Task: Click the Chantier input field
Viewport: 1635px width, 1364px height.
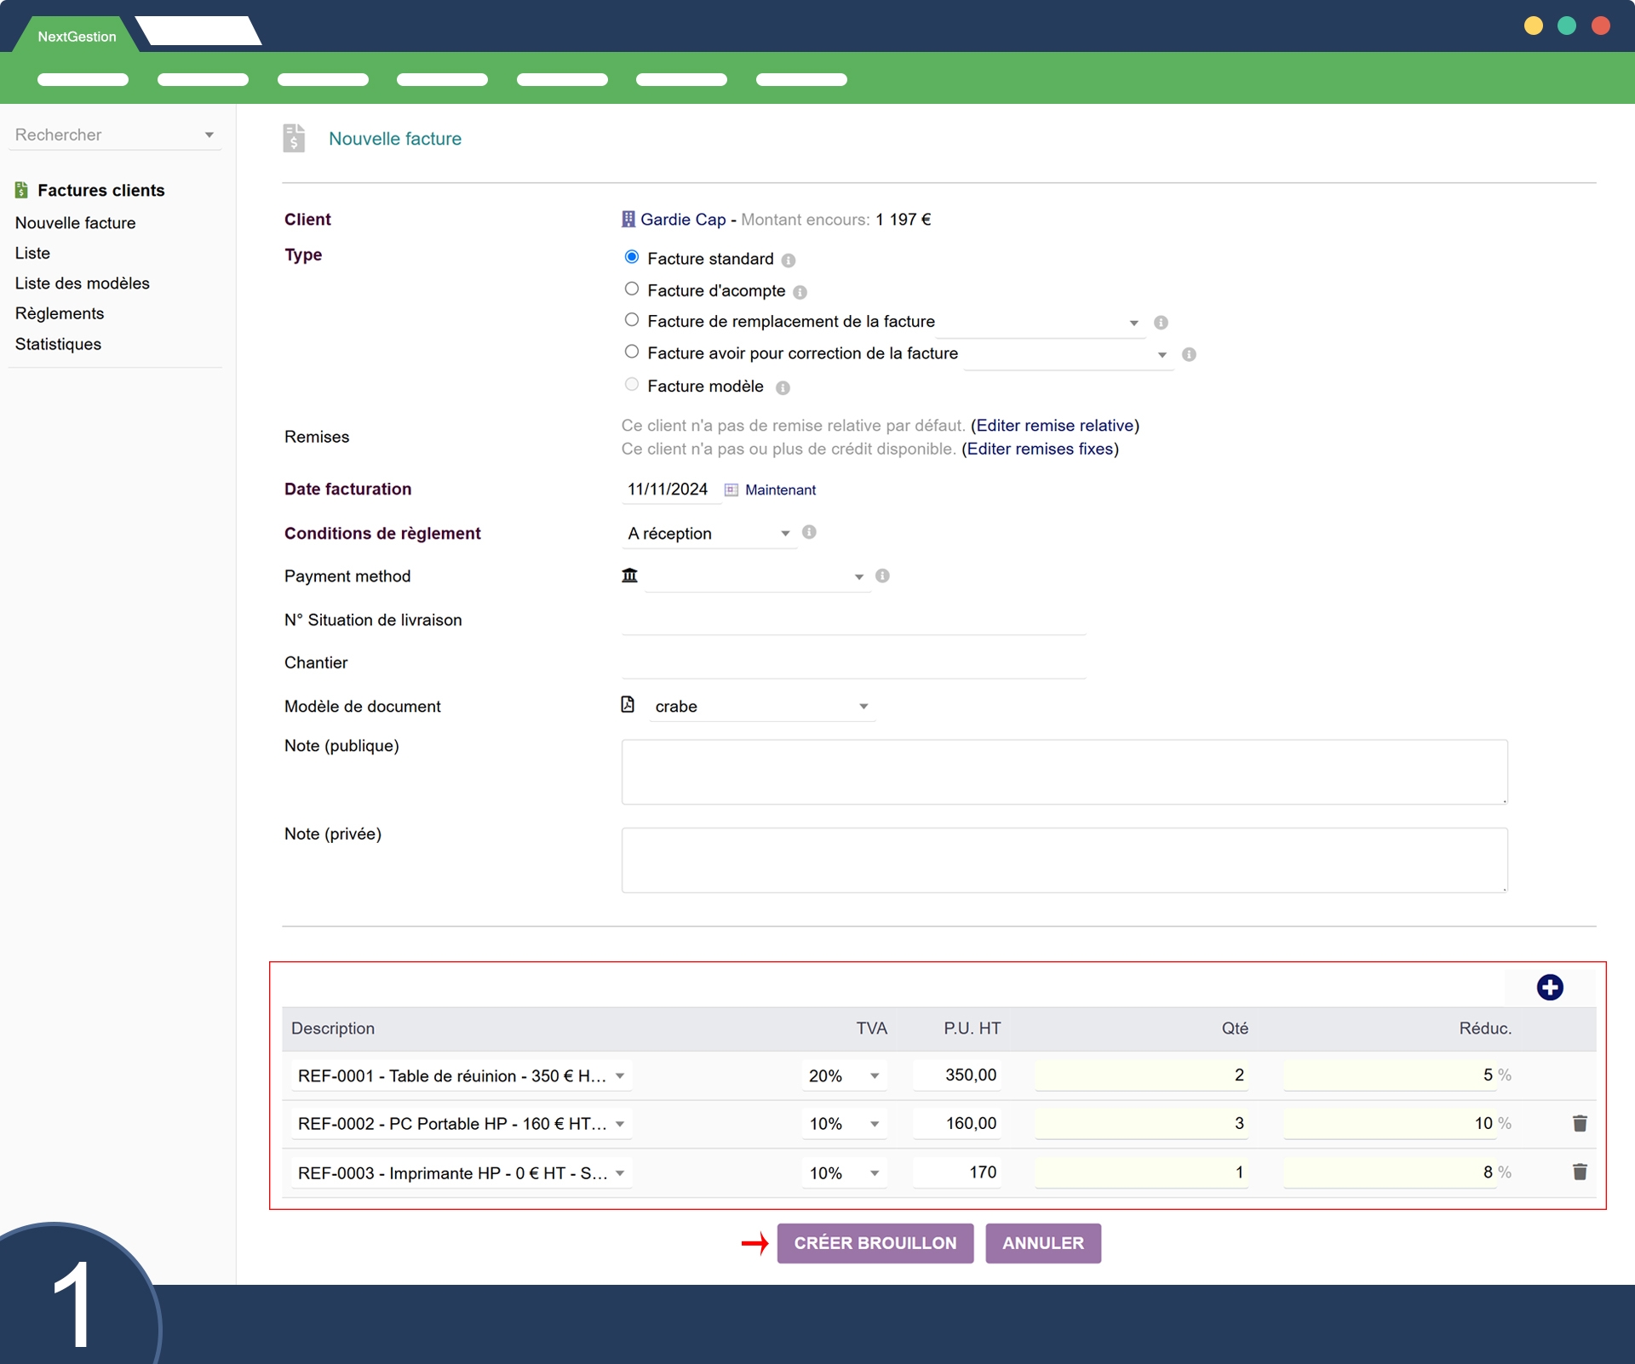Action: 853,663
